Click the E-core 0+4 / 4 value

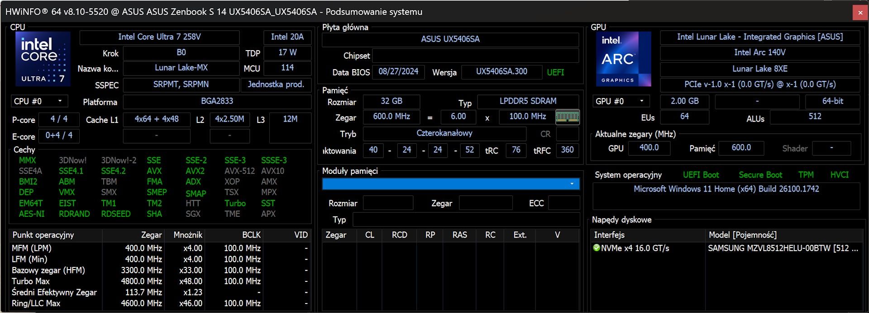[x=59, y=135]
